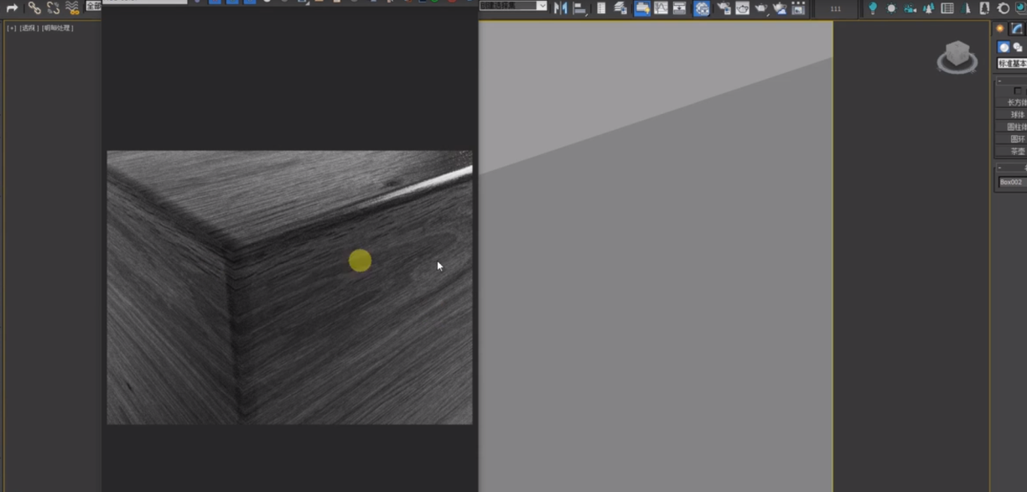1027x492 pixels.
Task: Open the Curve Editor icon
Action: [661, 8]
